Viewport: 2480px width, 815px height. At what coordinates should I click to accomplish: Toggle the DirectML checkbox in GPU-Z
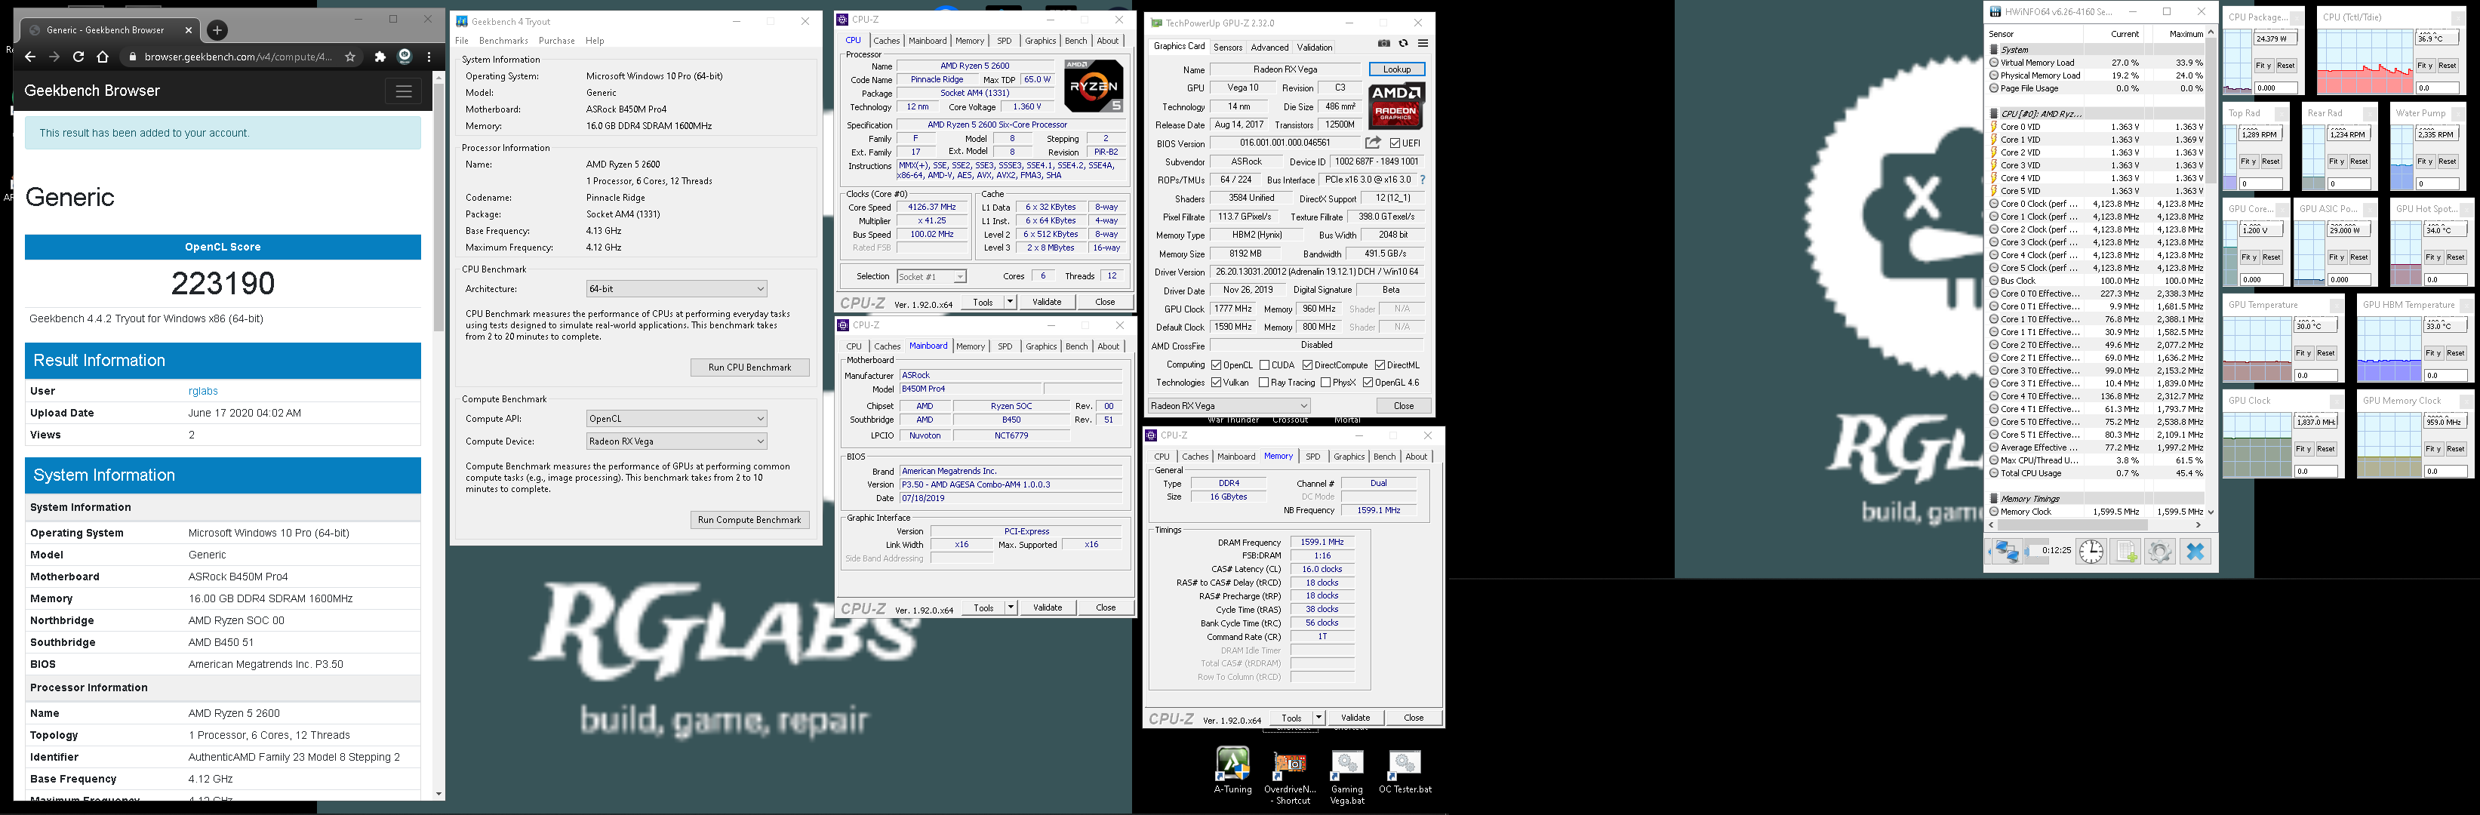(1380, 366)
